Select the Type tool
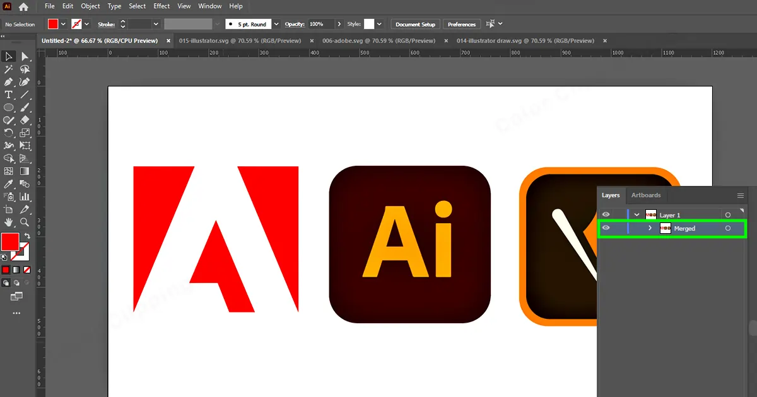Viewport: 757px width, 397px height. tap(9, 95)
